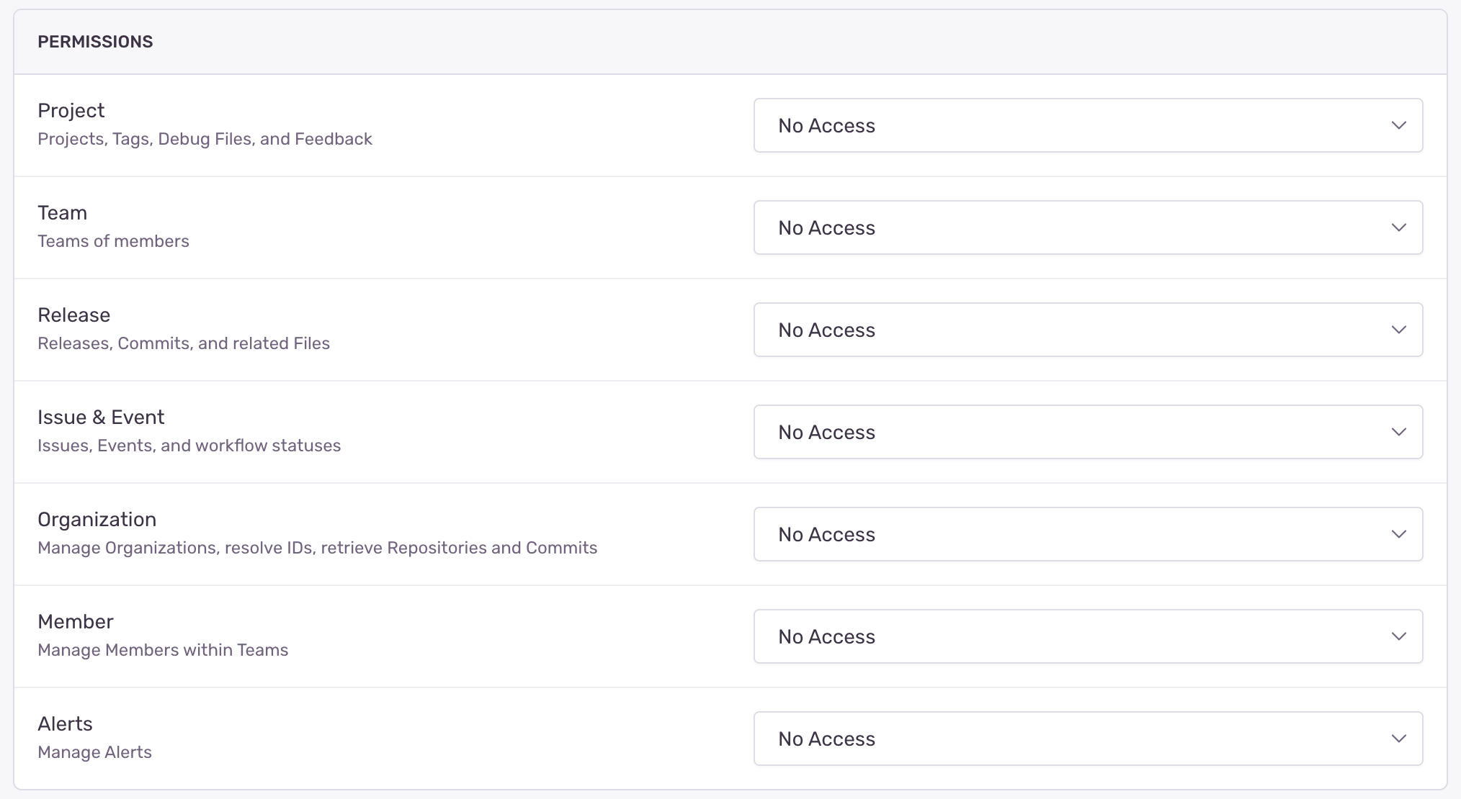This screenshot has height=799, width=1461.
Task: Click the chevron arrow in Release row
Action: 1398,330
